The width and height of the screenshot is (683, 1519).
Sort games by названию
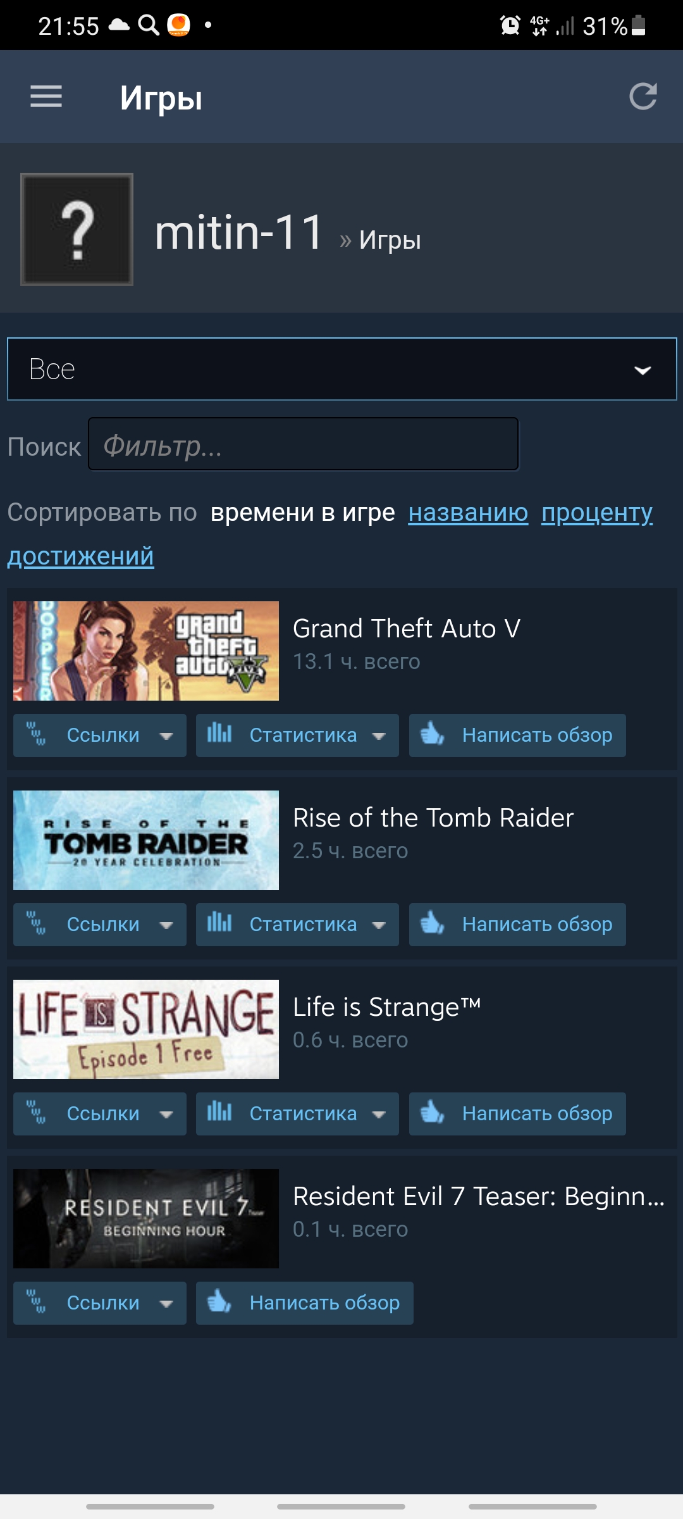468,513
